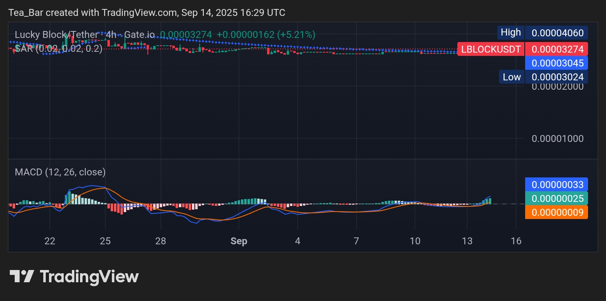
Task: Click the LBLOCKUSDT symbol label
Action: (491, 50)
